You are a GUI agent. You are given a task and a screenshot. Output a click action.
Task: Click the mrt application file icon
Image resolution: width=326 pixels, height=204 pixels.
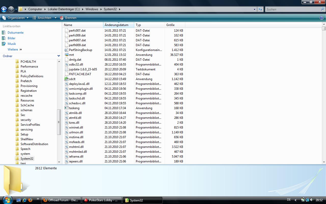coord(66,55)
